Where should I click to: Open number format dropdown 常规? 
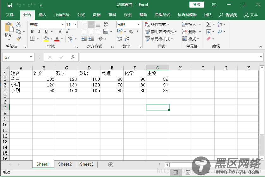click(x=139, y=24)
